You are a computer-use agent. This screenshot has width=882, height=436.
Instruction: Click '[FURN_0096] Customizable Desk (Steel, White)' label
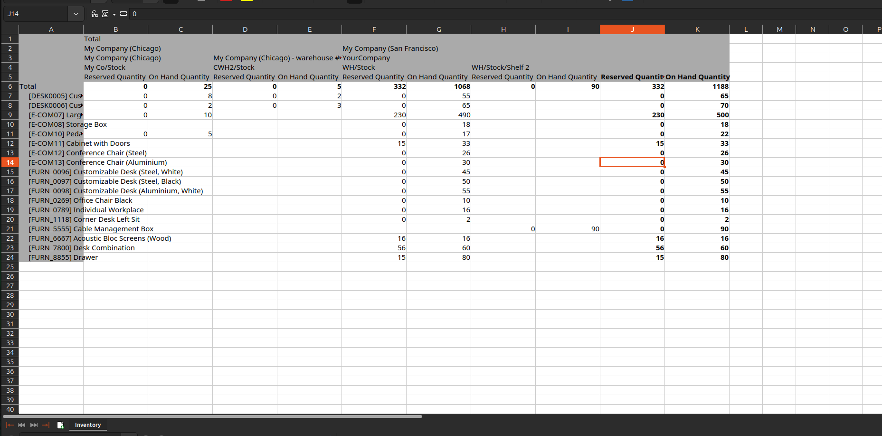106,172
